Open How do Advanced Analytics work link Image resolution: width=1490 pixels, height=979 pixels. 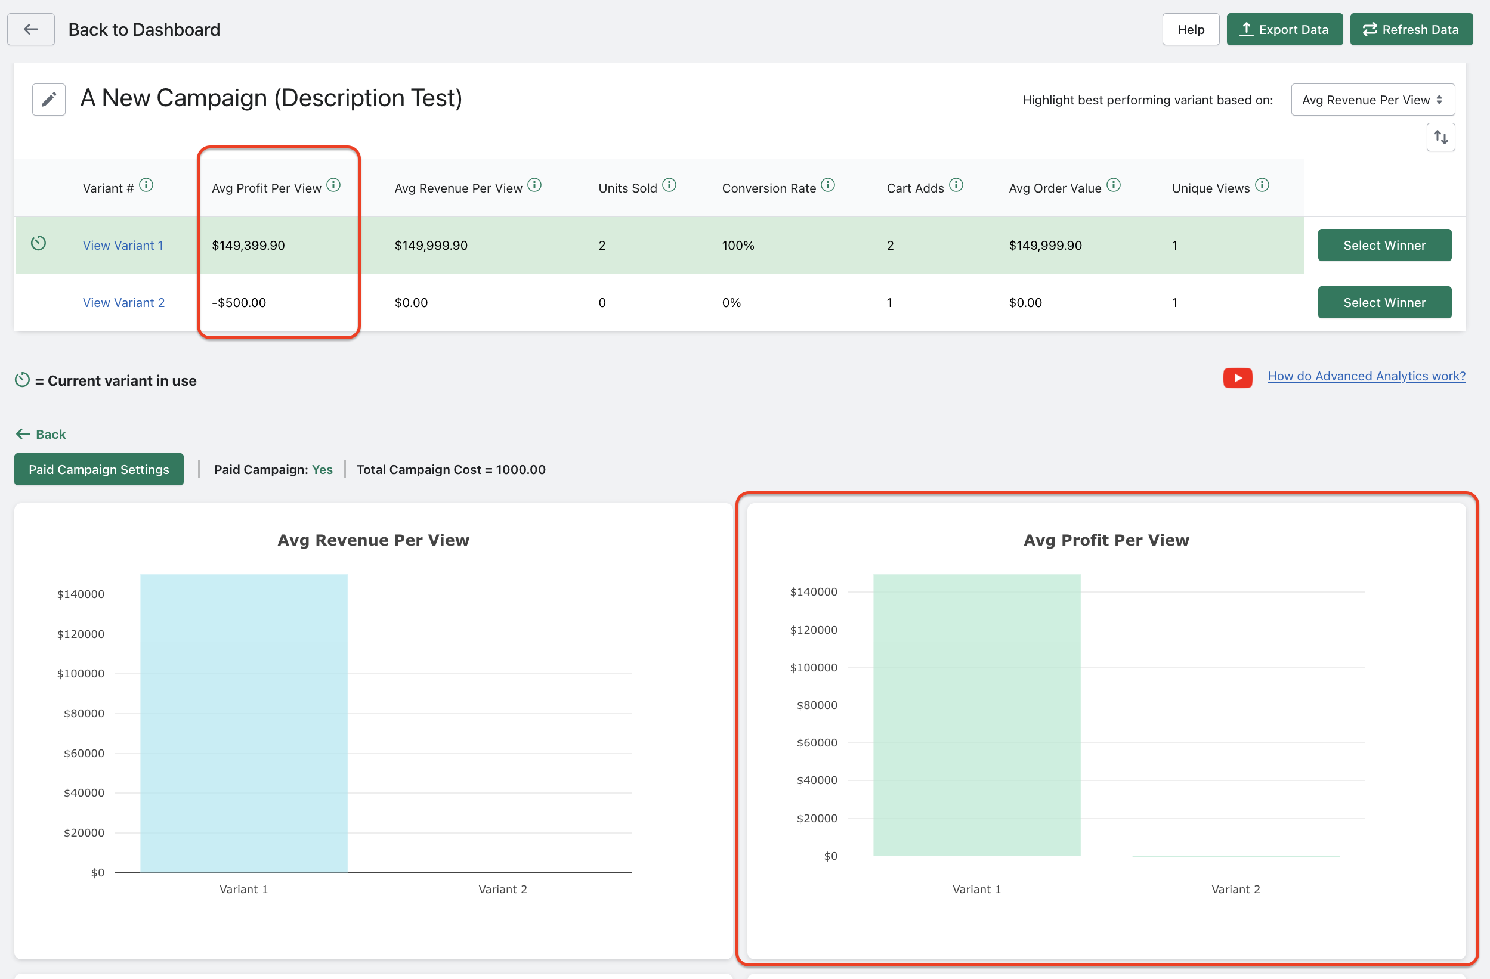click(x=1366, y=376)
